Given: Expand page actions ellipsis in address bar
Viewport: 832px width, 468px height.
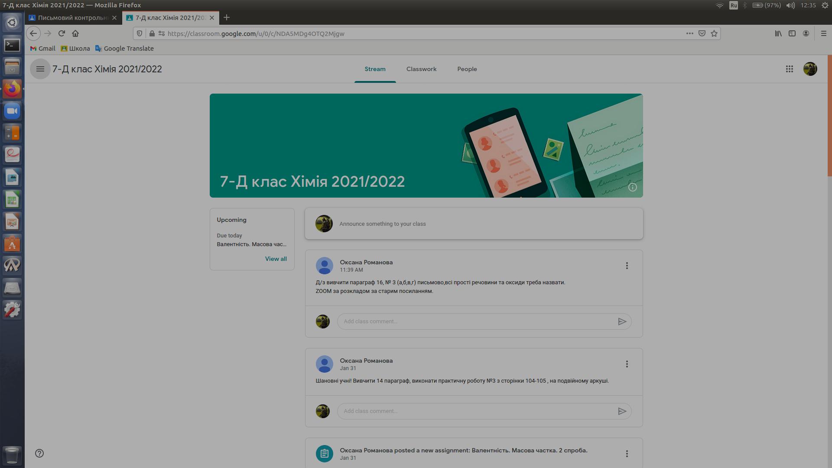Looking at the screenshot, I should [689, 33].
